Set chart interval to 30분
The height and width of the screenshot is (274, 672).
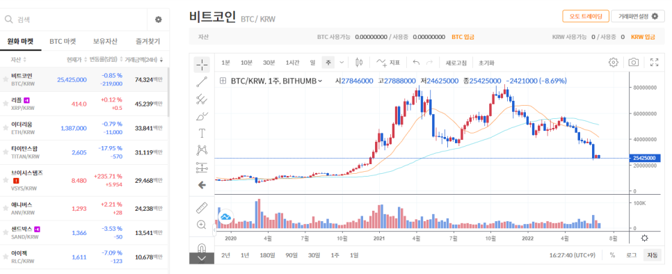pos(269,63)
